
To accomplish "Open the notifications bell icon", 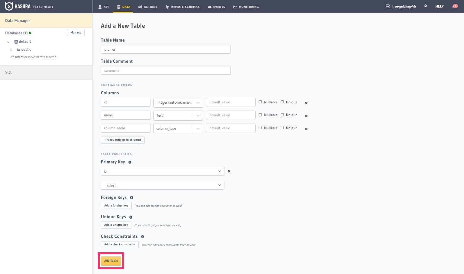I will pyautogui.click(x=454, y=6).
